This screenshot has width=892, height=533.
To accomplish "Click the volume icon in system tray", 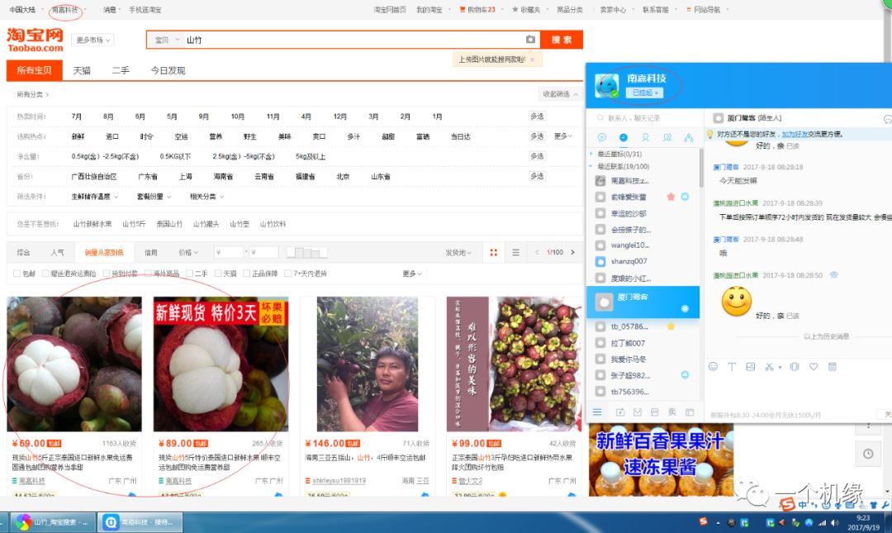I will (835, 522).
